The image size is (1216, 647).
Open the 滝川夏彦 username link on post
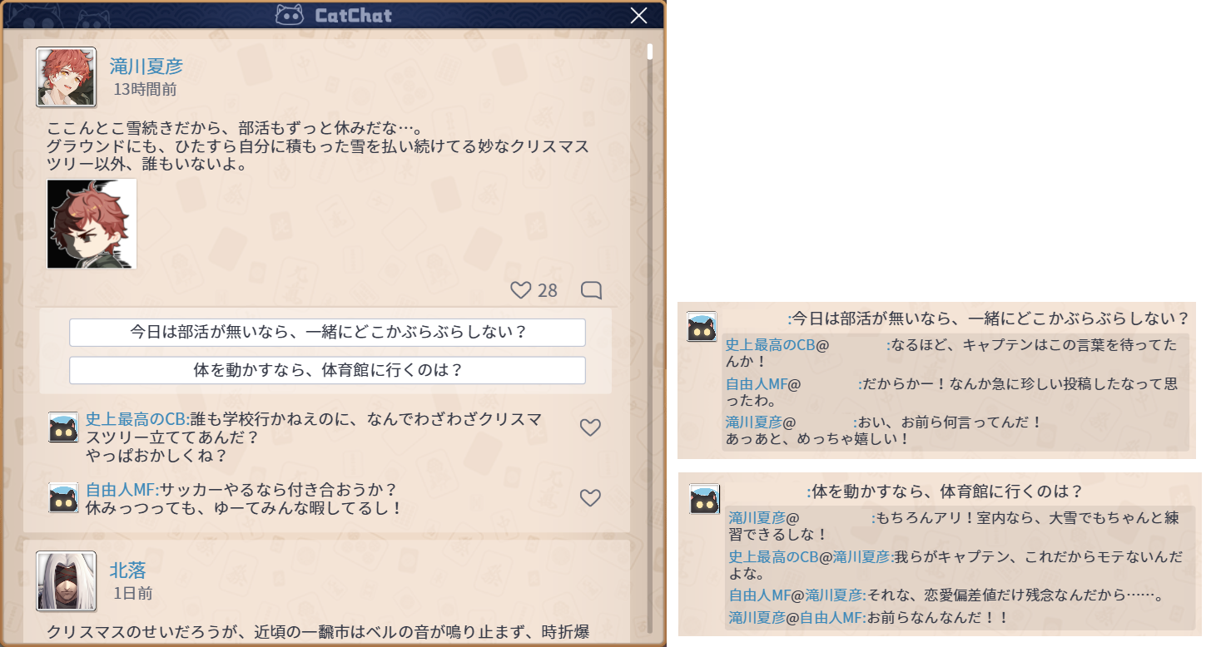click(x=146, y=67)
